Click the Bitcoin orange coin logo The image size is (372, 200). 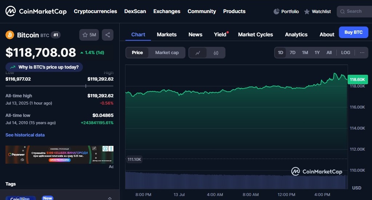tap(10, 35)
